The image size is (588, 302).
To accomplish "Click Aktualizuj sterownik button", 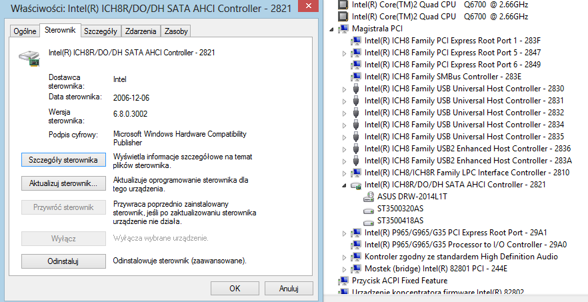I will [x=63, y=183].
